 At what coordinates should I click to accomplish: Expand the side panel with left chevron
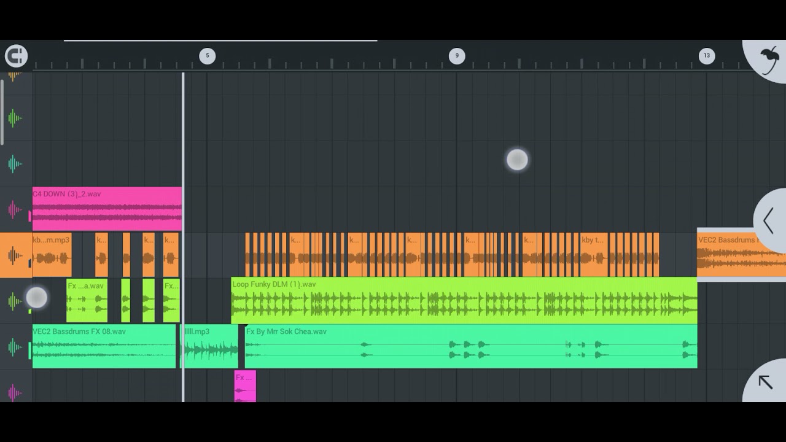(x=769, y=220)
